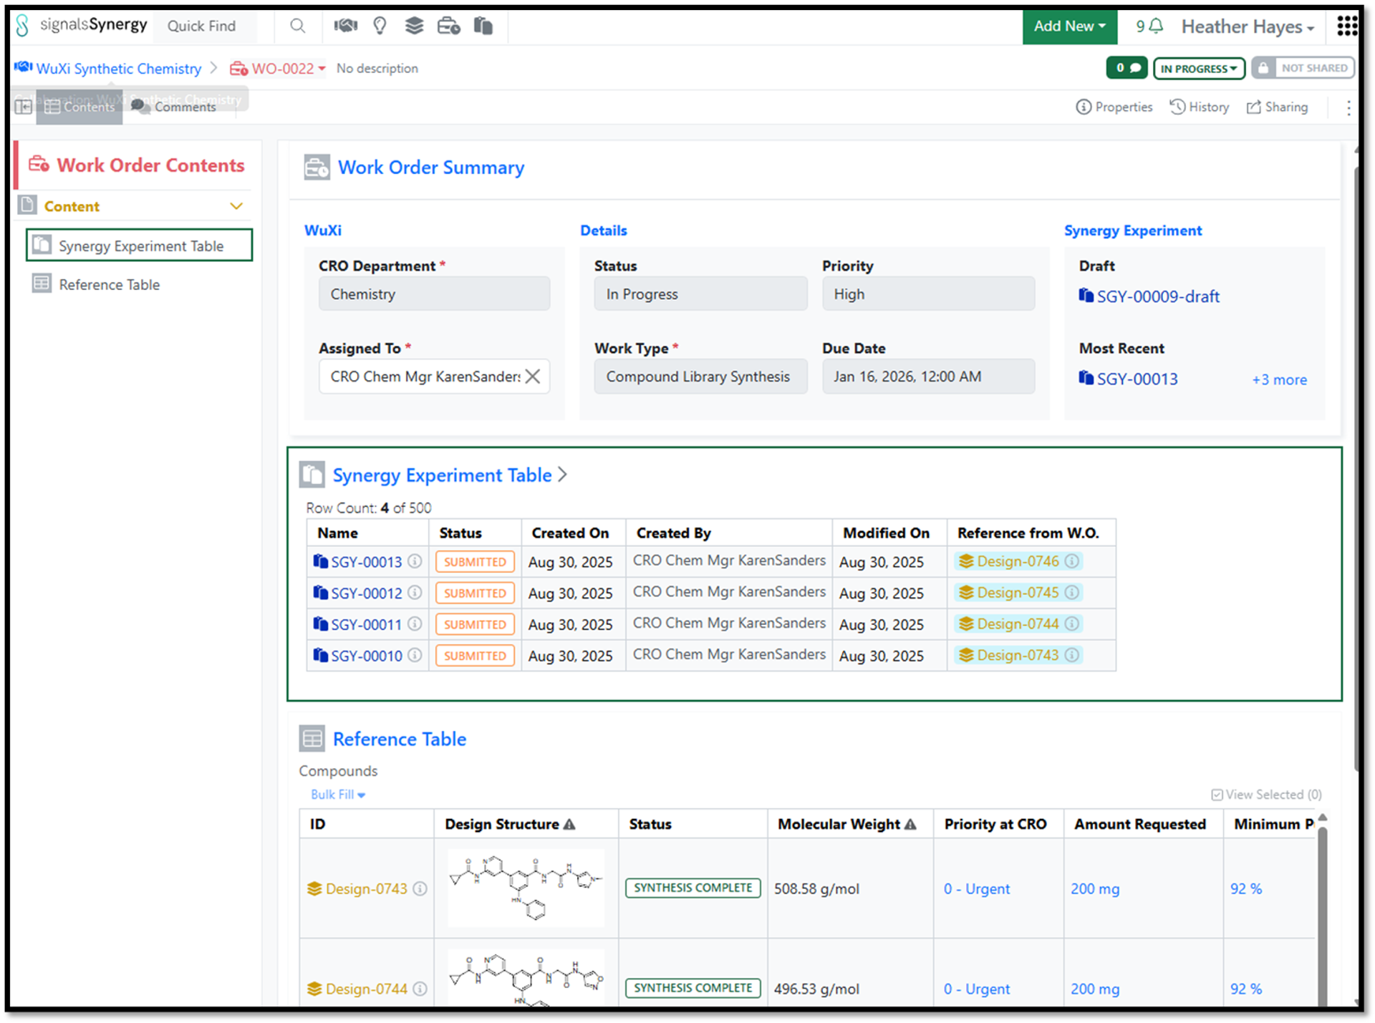Click the Design-0744 structure thumbnail
The width and height of the screenshot is (1375, 1023).
[x=526, y=978]
